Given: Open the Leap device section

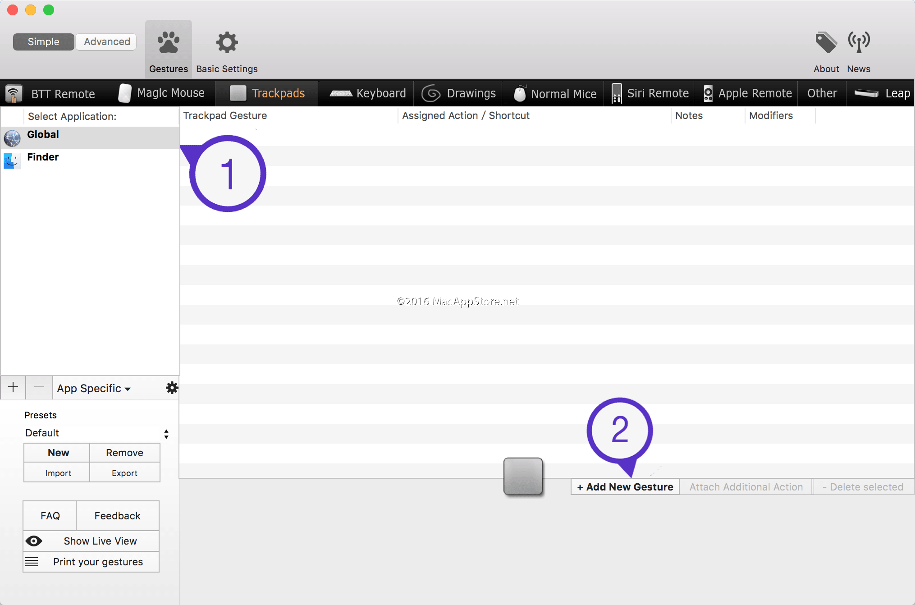Looking at the screenshot, I should (x=881, y=93).
